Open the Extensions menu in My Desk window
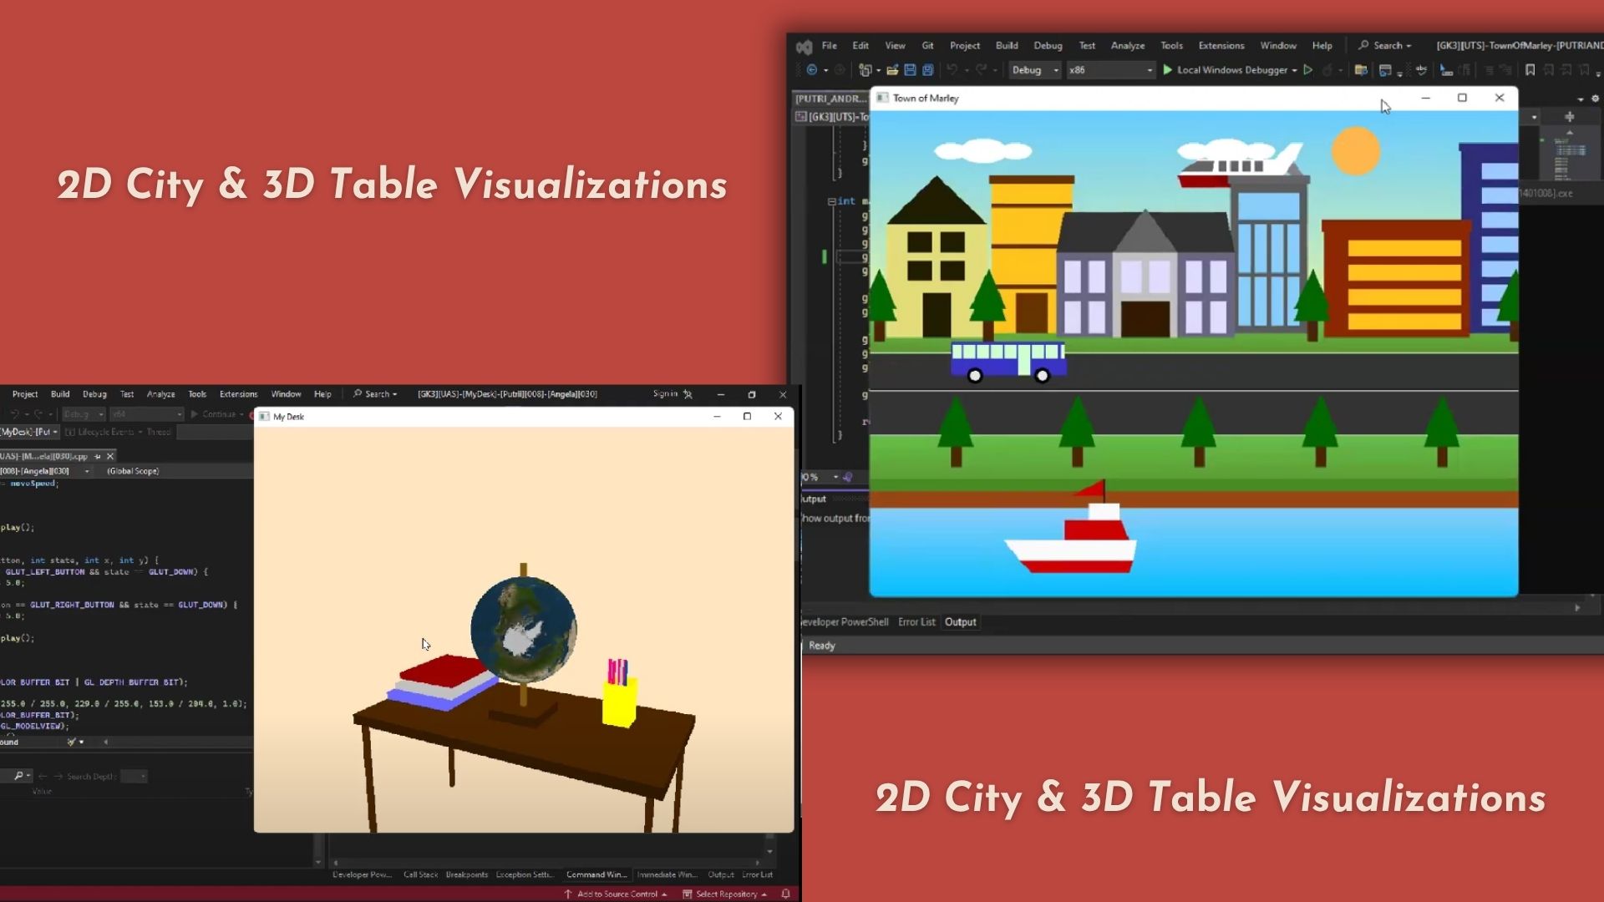 coord(238,394)
